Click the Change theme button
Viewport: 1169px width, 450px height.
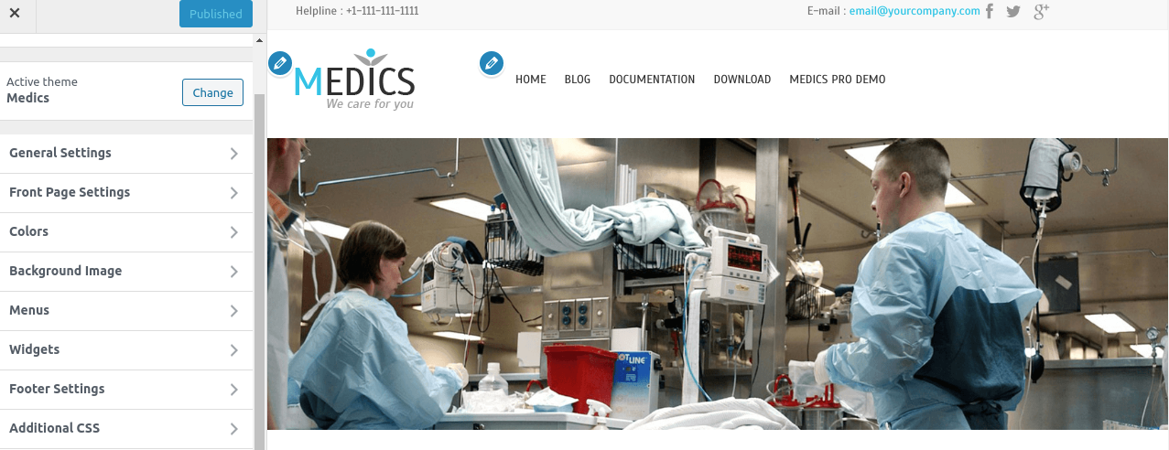coord(213,92)
